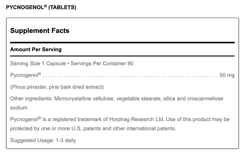249x158 pixels.
Task: Click the PYCNOGENOL (TABLETS) heading
Action: pyautogui.click(x=41, y=7)
